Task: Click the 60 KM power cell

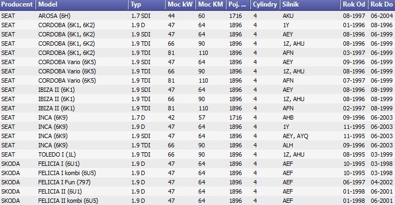Action: [201, 16]
